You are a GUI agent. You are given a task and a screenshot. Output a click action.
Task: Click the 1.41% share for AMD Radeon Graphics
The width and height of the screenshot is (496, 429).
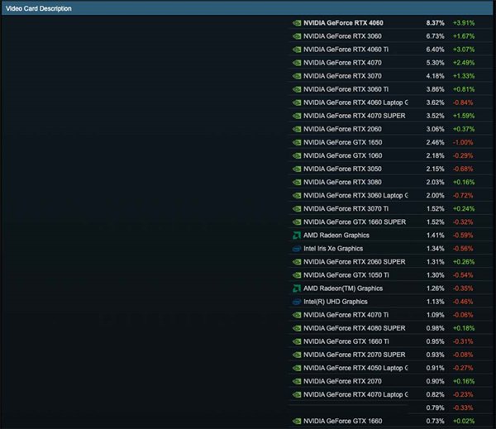click(x=436, y=236)
